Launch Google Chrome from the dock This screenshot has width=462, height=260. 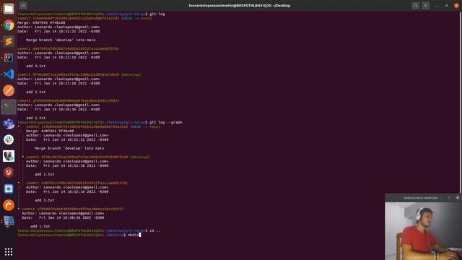coord(9,25)
